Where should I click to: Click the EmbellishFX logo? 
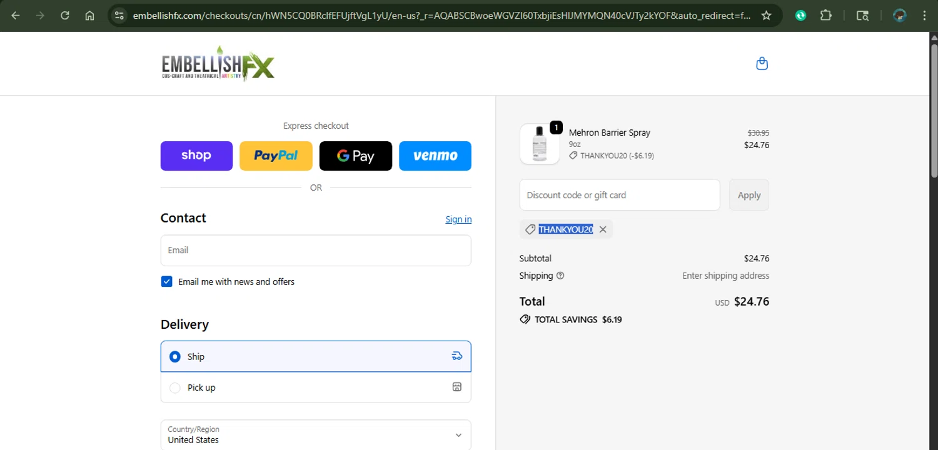coord(218,64)
